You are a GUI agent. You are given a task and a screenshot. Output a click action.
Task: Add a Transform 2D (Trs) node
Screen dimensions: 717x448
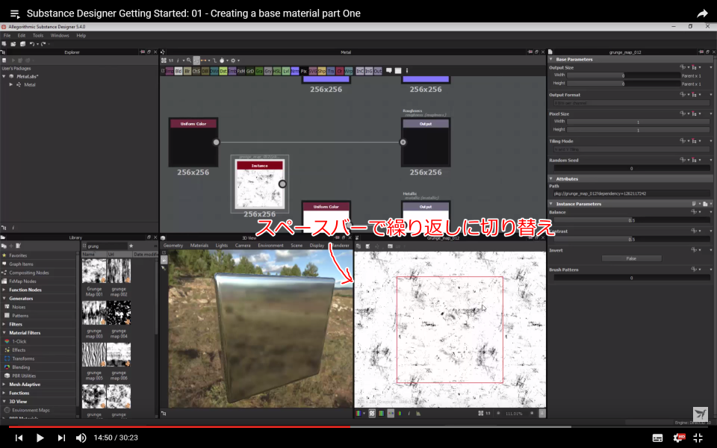[x=331, y=72]
